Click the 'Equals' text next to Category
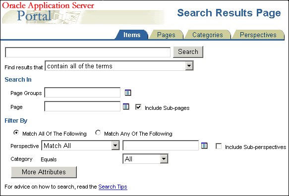The height and width of the screenshot is (196, 289). 49,159
